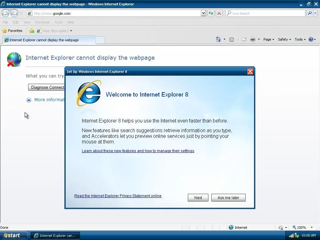Click the address bar with google.com
This screenshot has height=240, width=320.
pyautogui.click(x=114, y=13)
